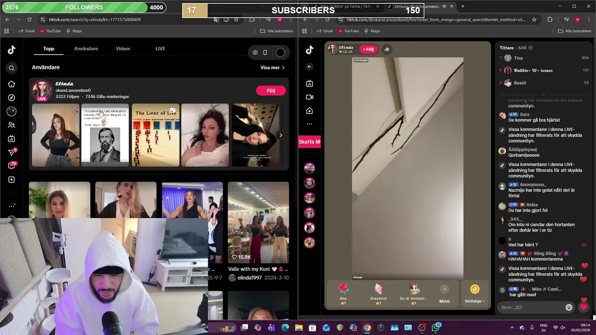Click the back arrow in the live window sidebar

[310, 67]
